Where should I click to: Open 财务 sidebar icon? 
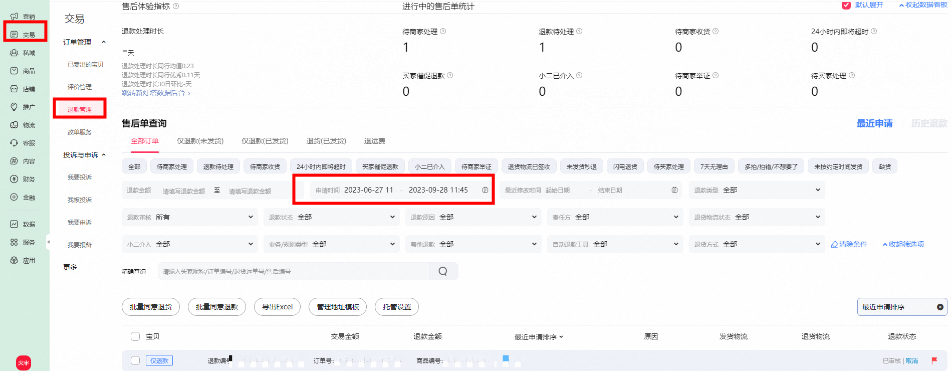click(x=14, y=179)
